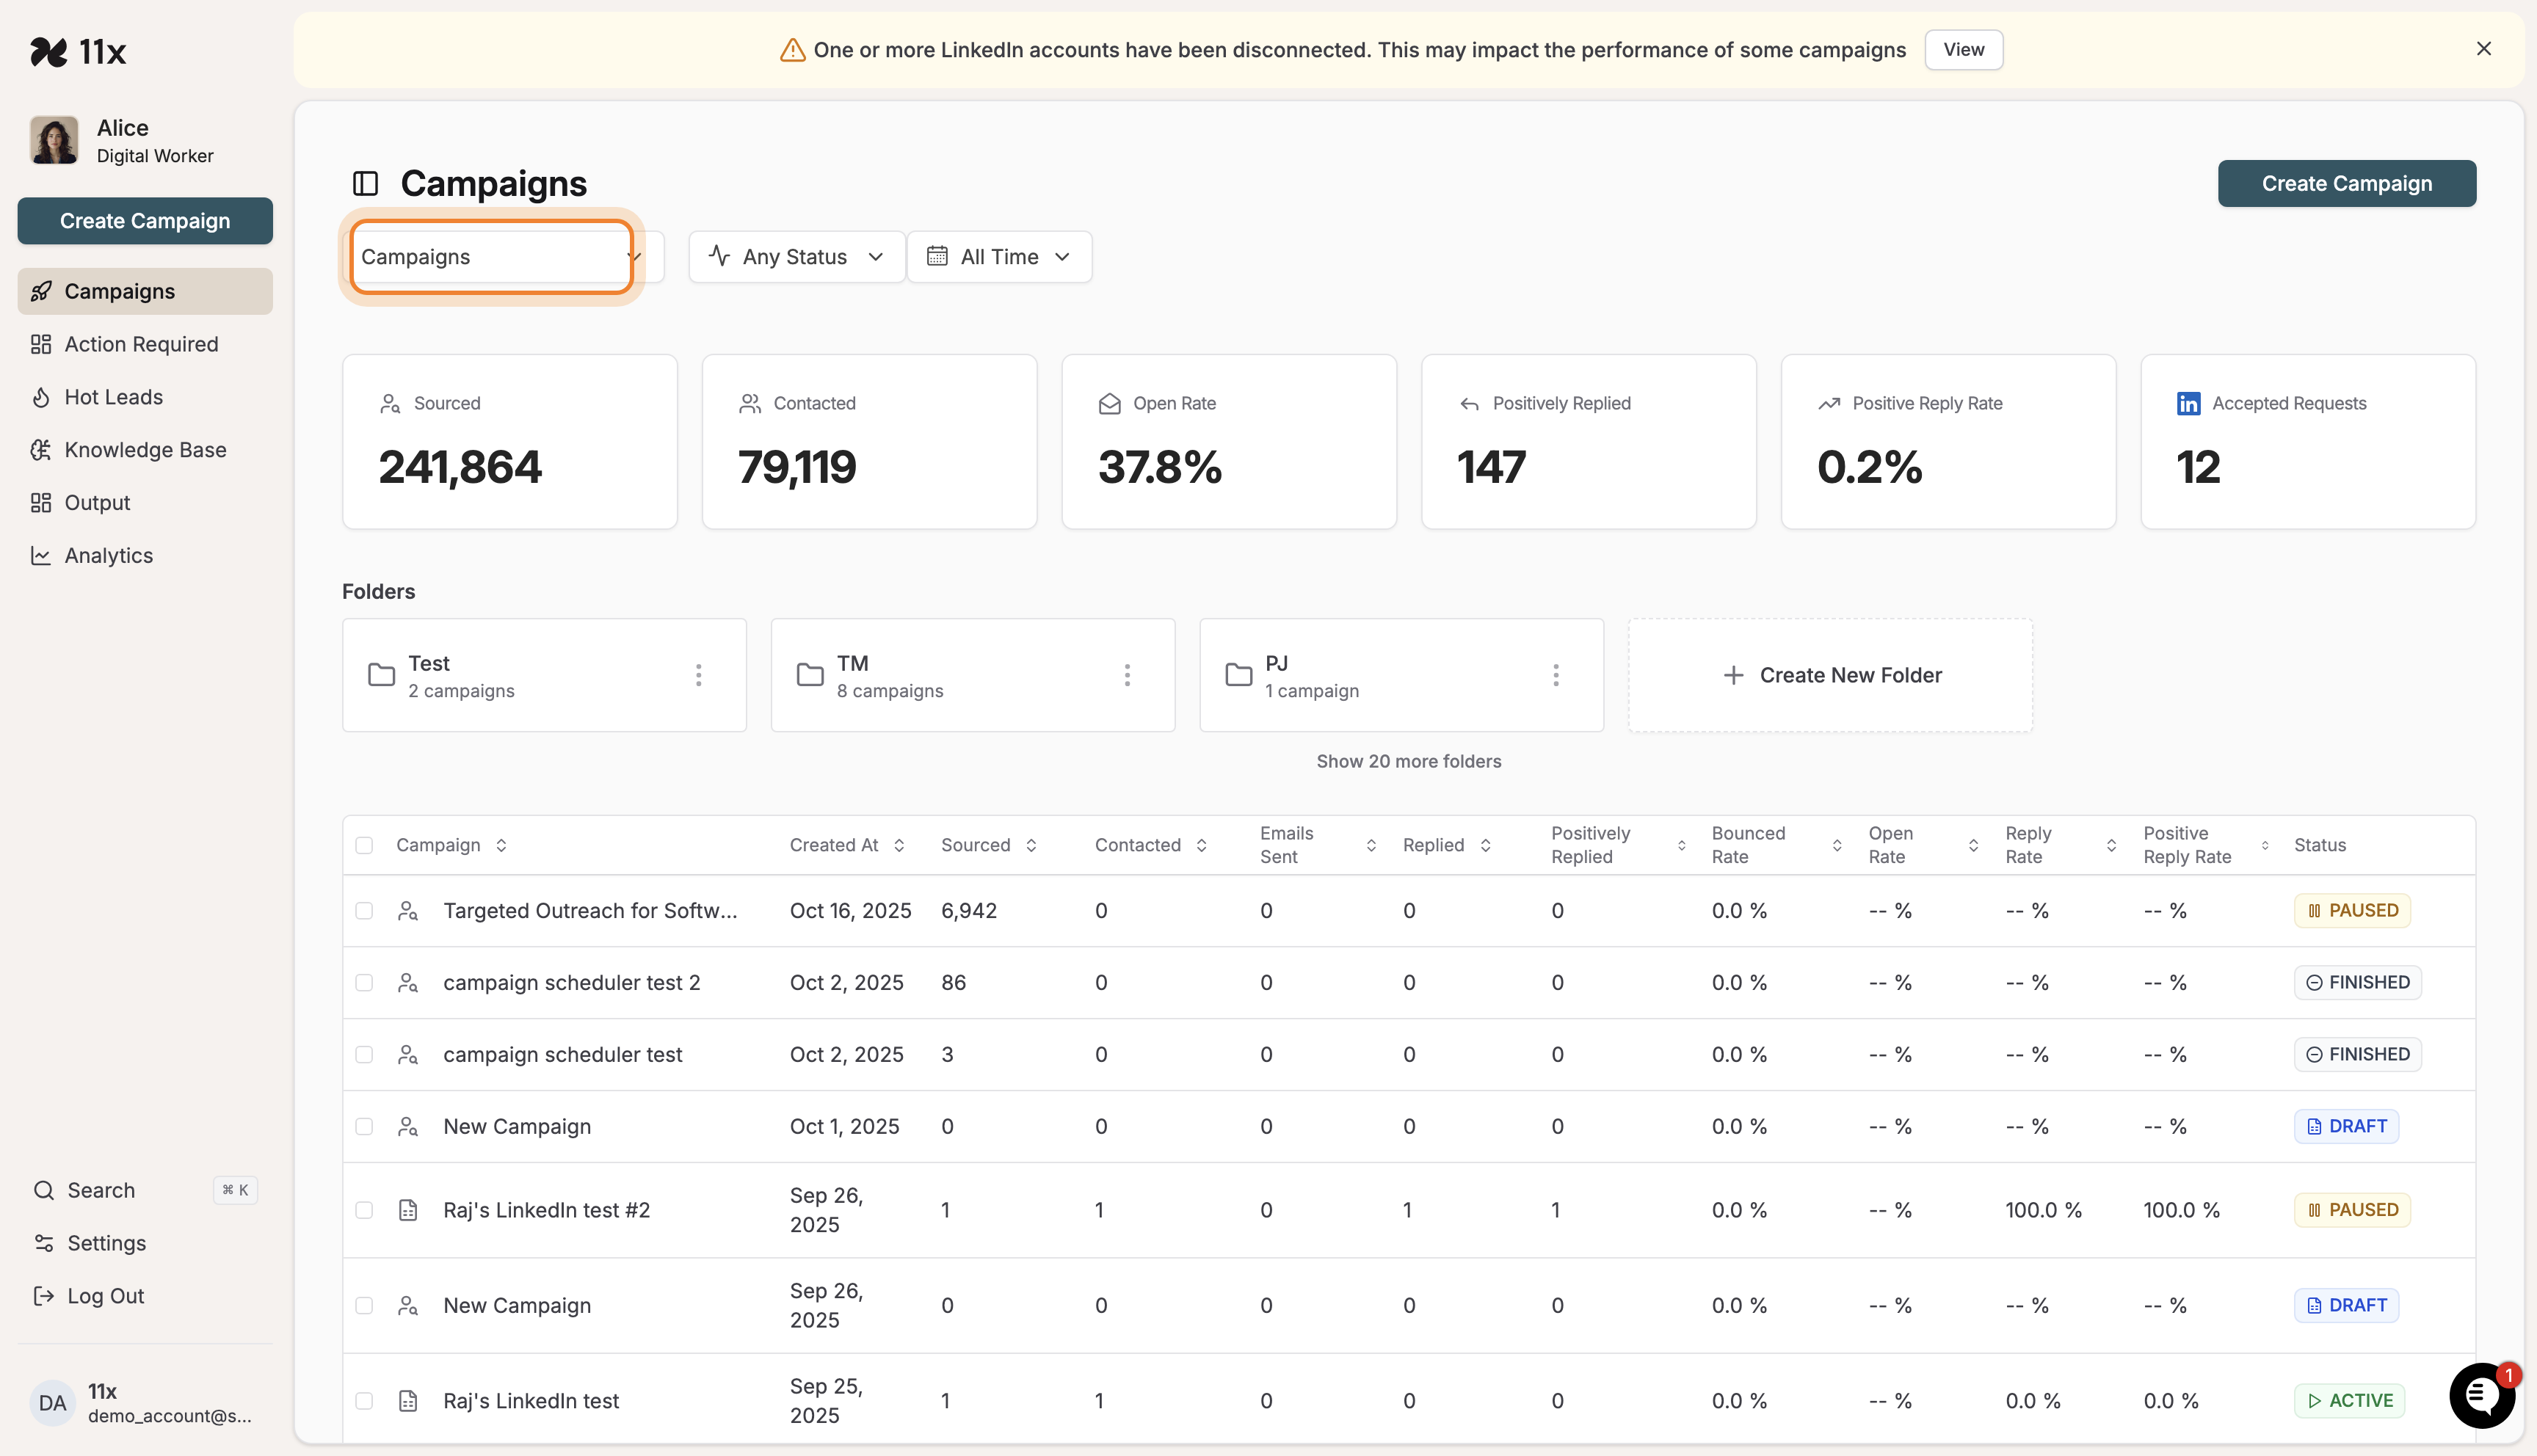Expand the All Time date filter

[999, 256]
